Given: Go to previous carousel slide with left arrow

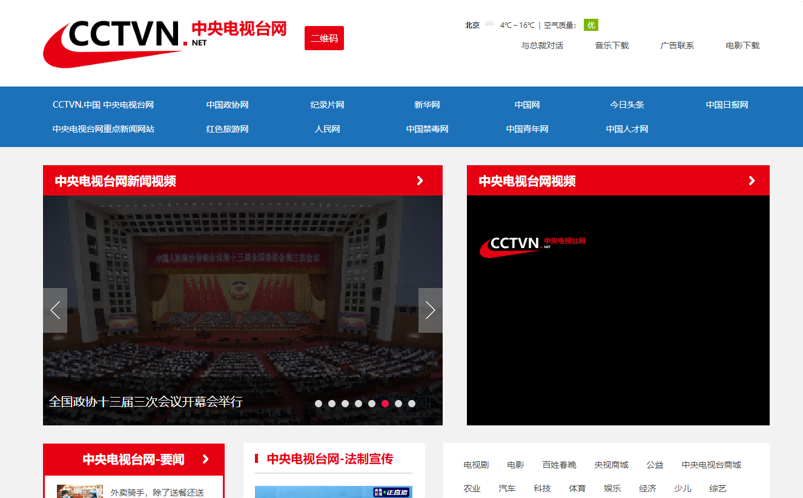Looking at the screenshot, I should (55, 310).
